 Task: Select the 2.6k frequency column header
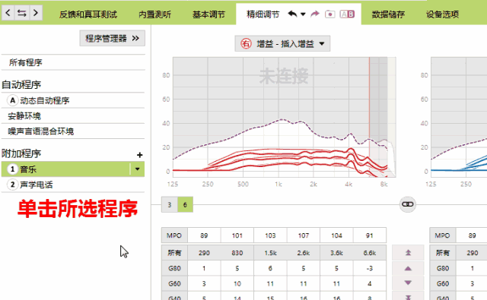(x=304, y=253)
